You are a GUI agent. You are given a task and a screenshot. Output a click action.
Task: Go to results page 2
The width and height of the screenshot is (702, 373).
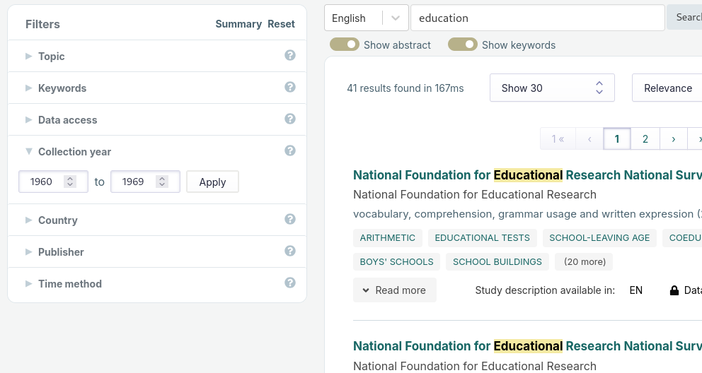(645, 139)
